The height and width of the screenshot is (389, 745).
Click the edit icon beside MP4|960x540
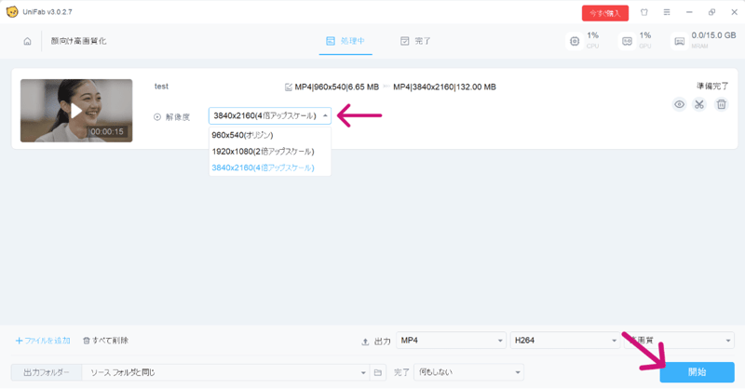(288, 87)
